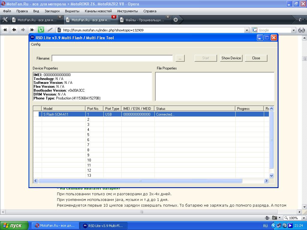Image resolution: width=307 pixels, height=230 pixels.
Task: Open the Каналы новостей menu
Action: pyautogui.click(x=98, y=11)
